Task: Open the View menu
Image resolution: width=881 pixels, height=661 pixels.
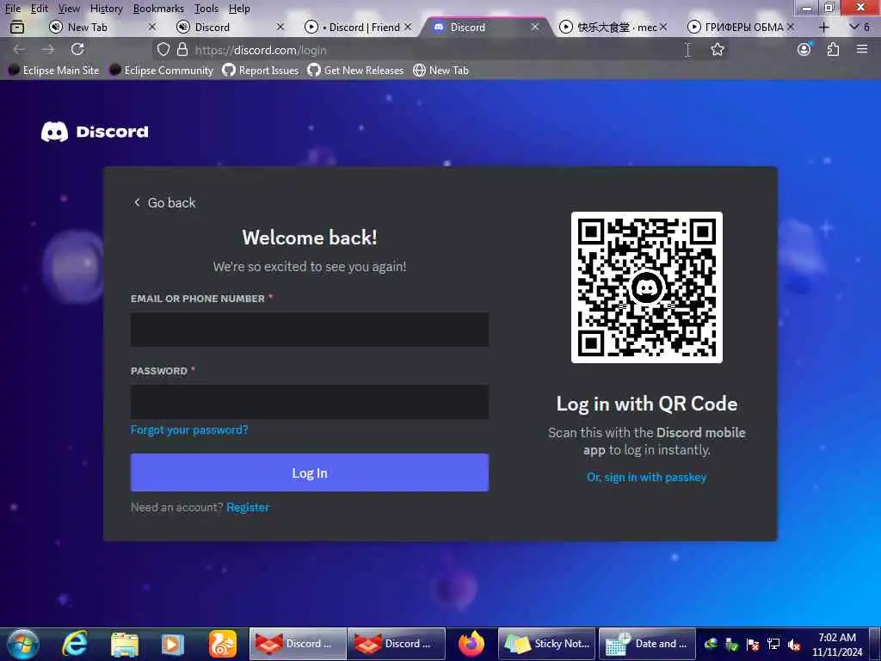Action: (69, 9)
